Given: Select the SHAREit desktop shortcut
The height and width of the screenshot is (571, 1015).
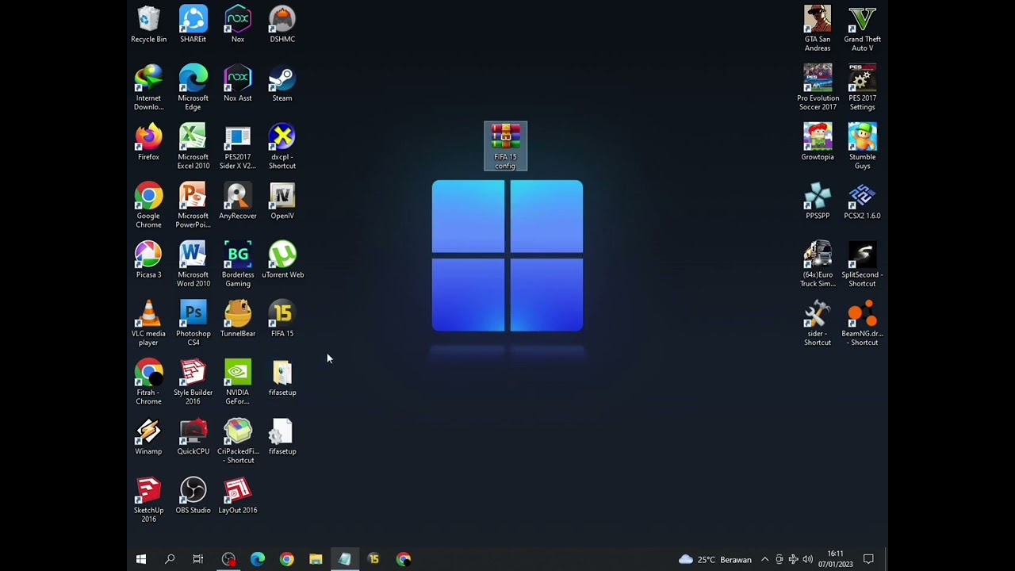Looking at the screenshot, I should point(193,25).
